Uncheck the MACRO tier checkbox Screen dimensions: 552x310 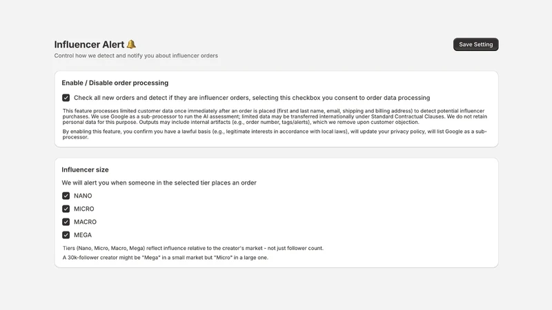66,222
